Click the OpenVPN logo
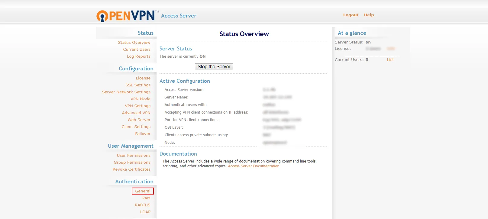488x219 pixels. (x=127, y=16)
